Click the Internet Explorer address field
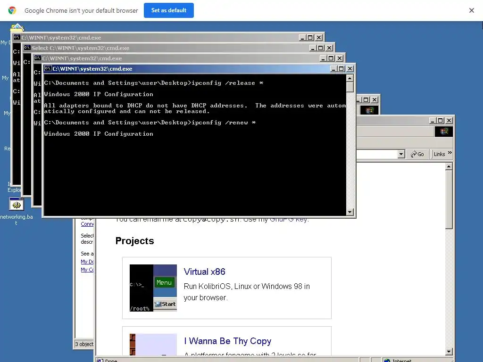 click(377, 154)
